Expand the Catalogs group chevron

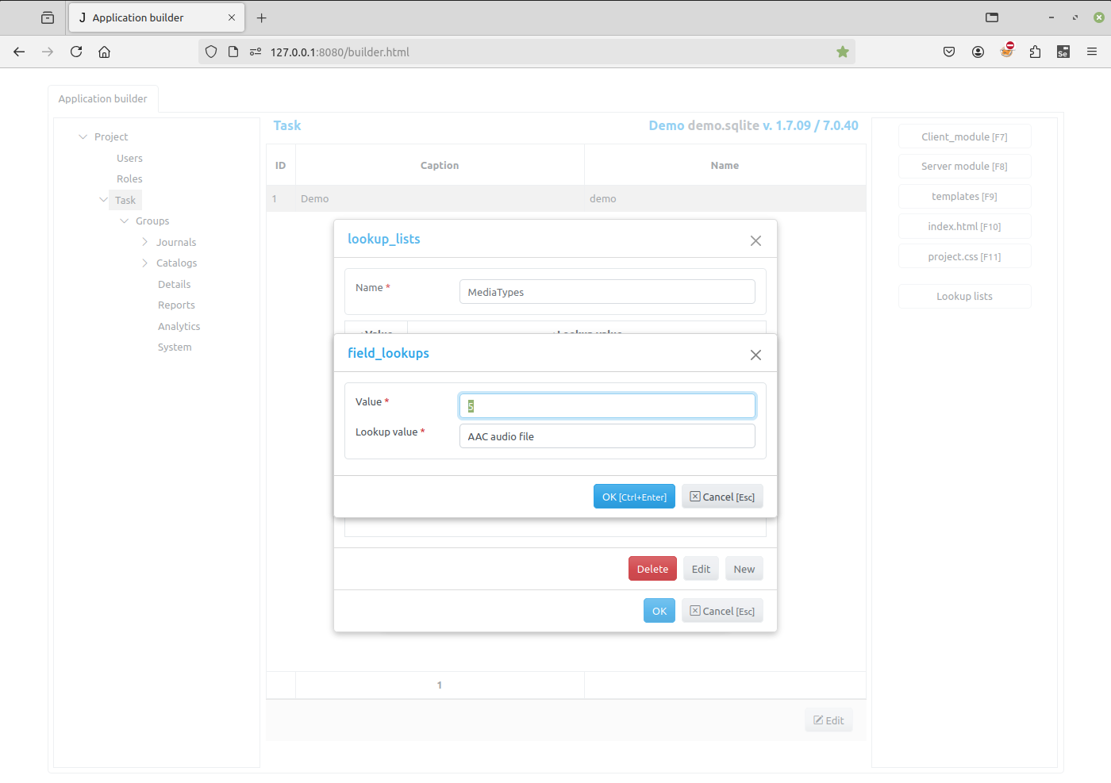(x=144, y=263)
